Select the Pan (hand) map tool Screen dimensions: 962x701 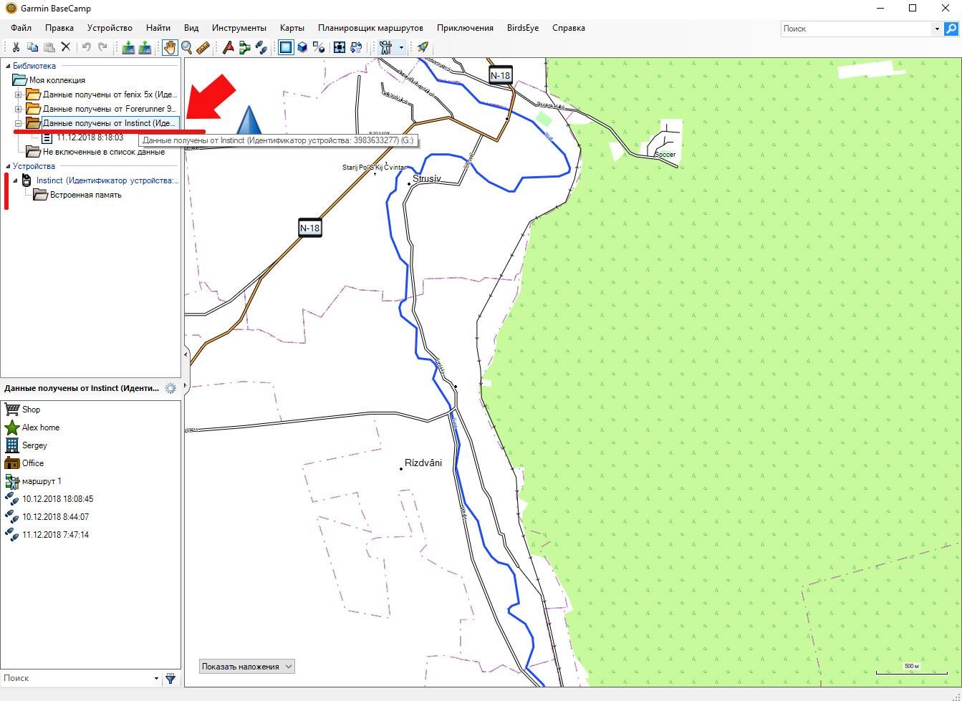(x=169, y=48)
